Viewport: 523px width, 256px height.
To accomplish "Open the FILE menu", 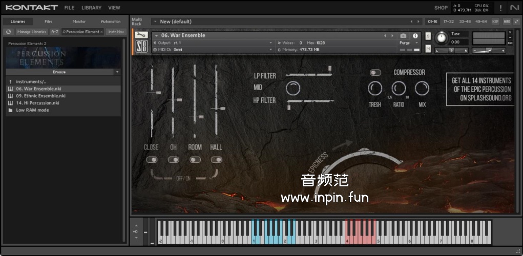I will coord(69,8).
